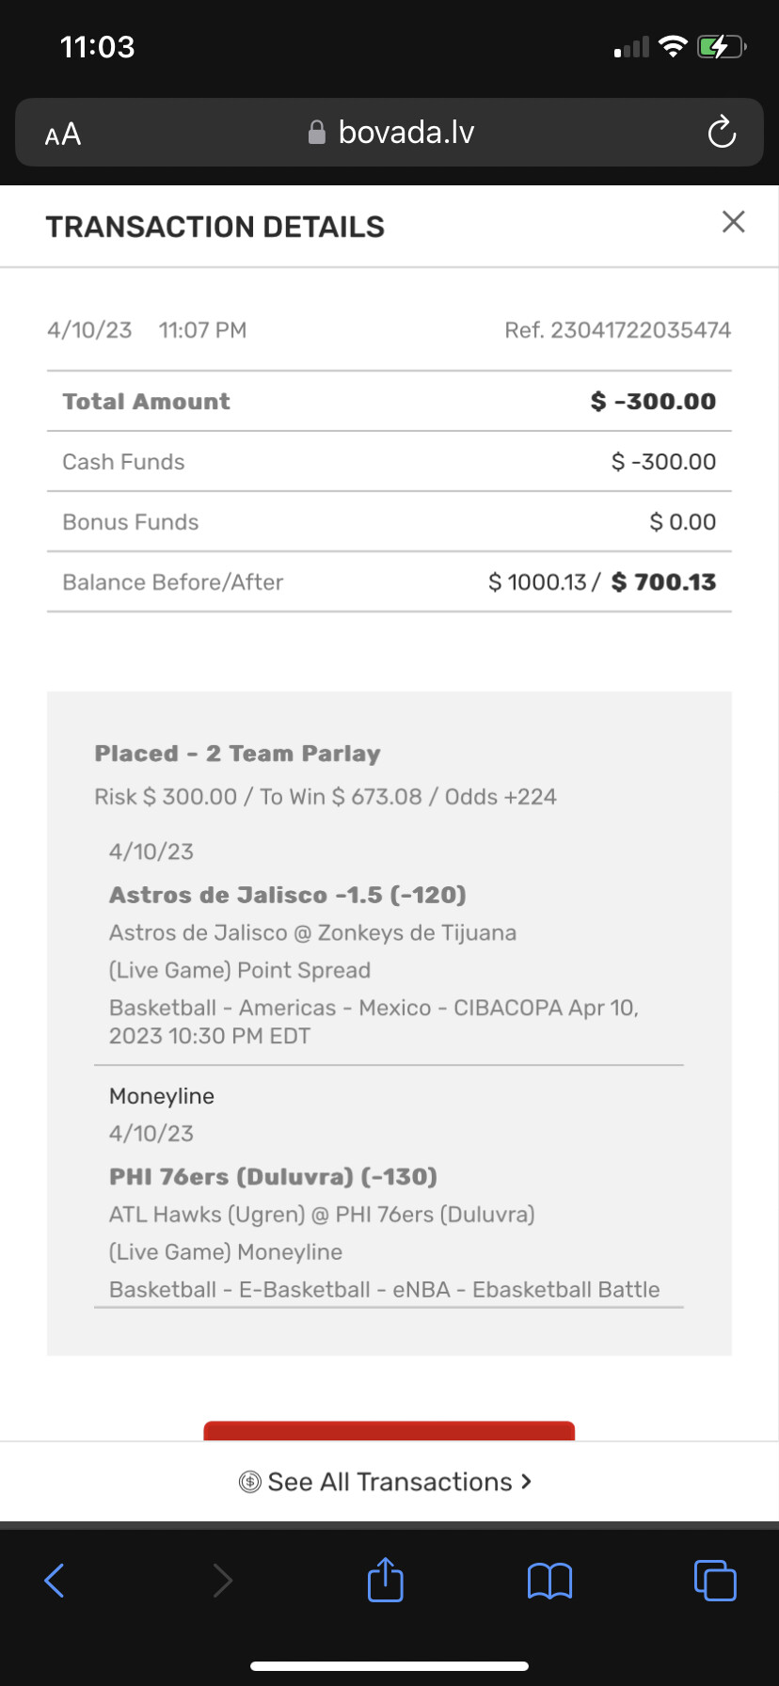Open Safari bookmarks book icon

pos(550,1581)
